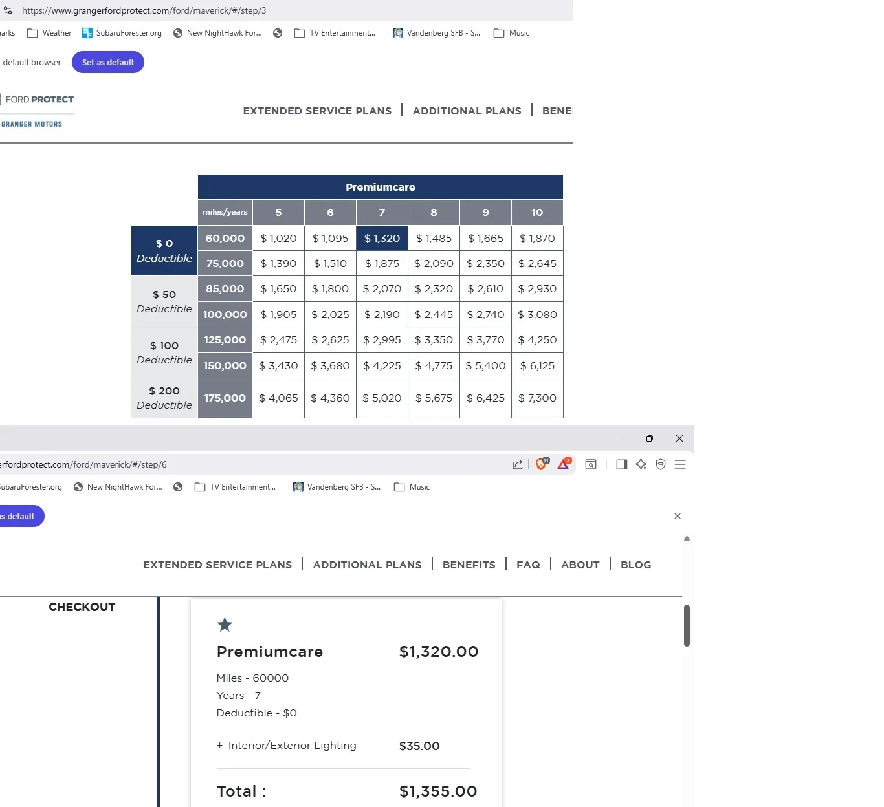The image size is (884, 807).
Task: Click the upper window address bar URL
Action: point(144,10)
